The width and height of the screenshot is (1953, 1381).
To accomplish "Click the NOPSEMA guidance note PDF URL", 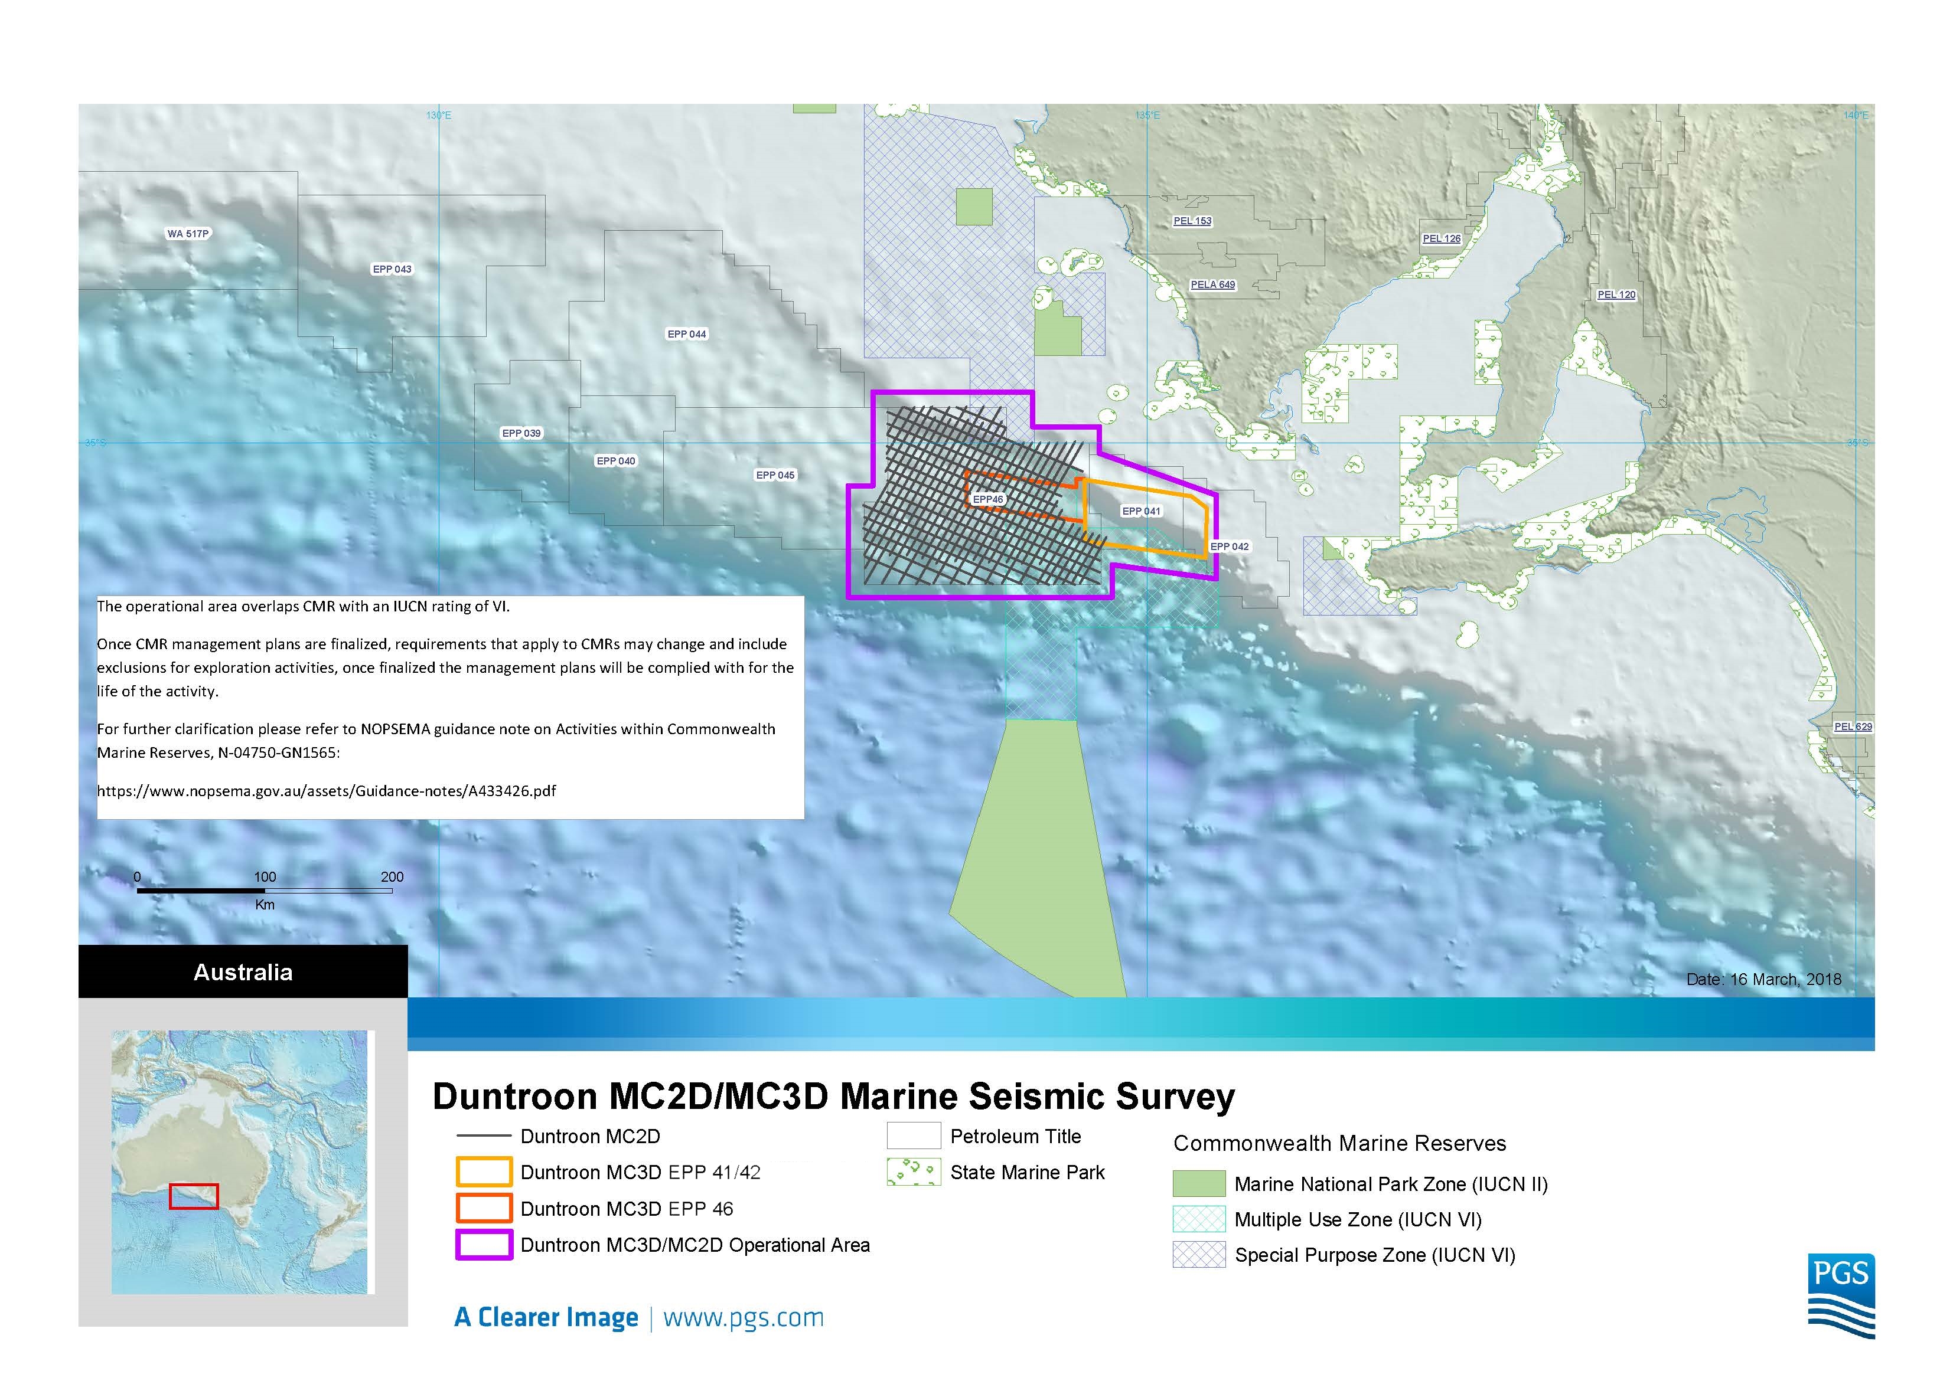I will click(x=326, y=790).
